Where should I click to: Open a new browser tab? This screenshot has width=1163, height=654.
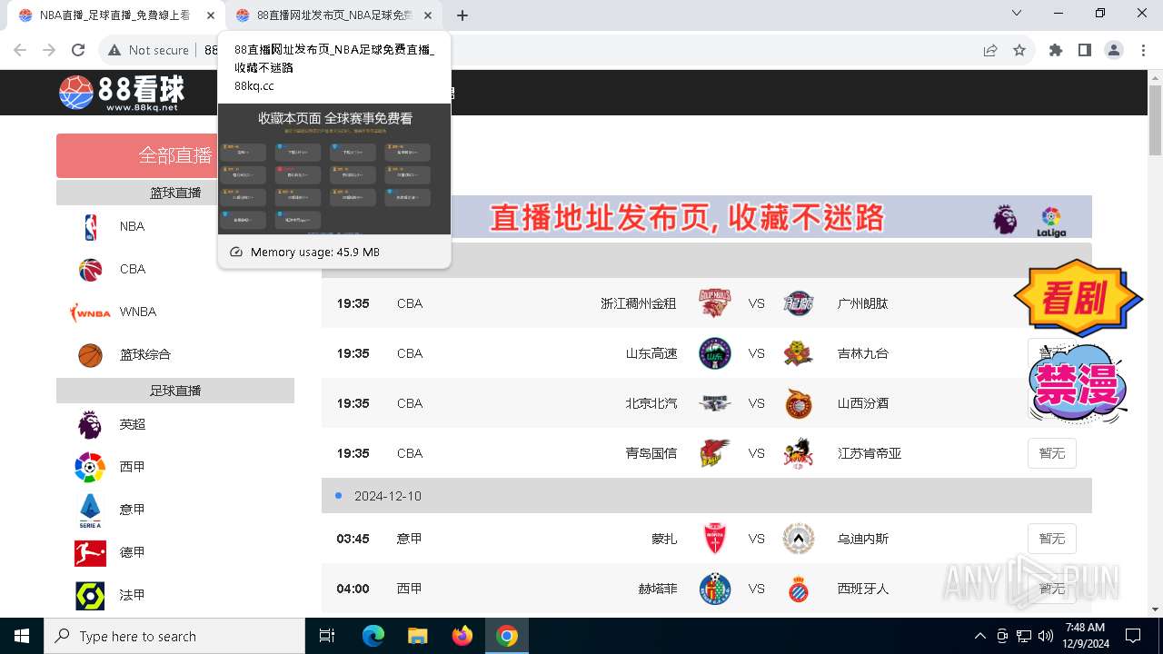tap(462, 15)
